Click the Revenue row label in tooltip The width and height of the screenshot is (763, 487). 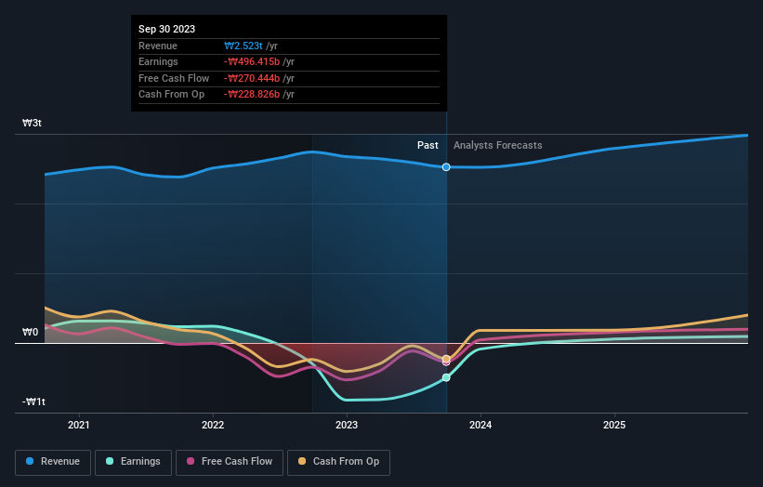point(158,46)
